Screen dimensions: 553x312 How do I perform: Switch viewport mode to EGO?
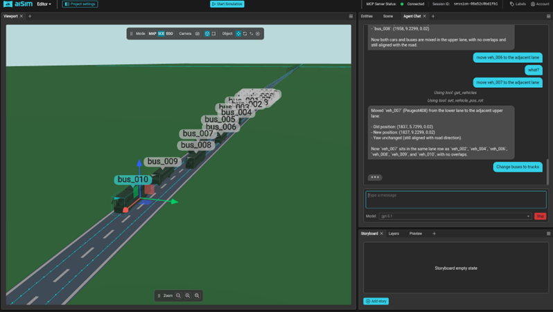pyautogui.click(x=170, y=34)
